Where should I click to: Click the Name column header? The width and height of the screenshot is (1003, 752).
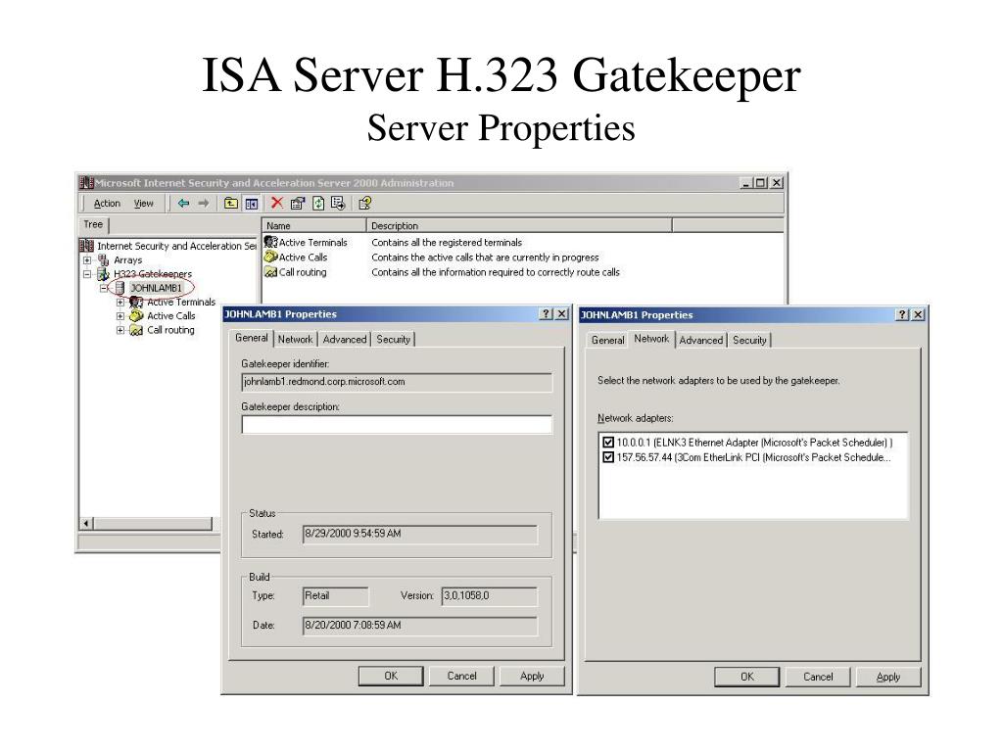[x=314, y=226]
